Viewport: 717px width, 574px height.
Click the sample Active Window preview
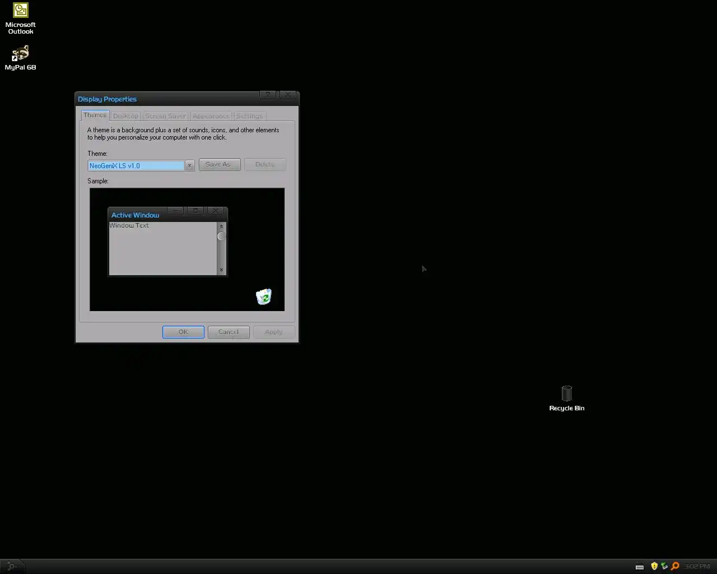(167, 242)
